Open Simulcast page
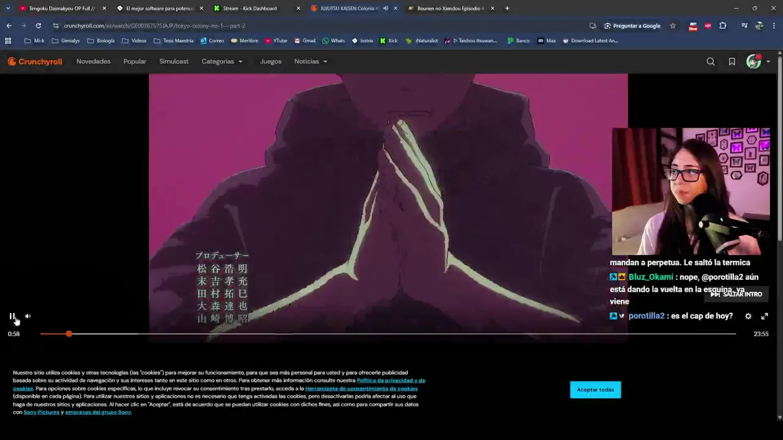The height and width of the screenshot is (440, 783). [174, 61]
